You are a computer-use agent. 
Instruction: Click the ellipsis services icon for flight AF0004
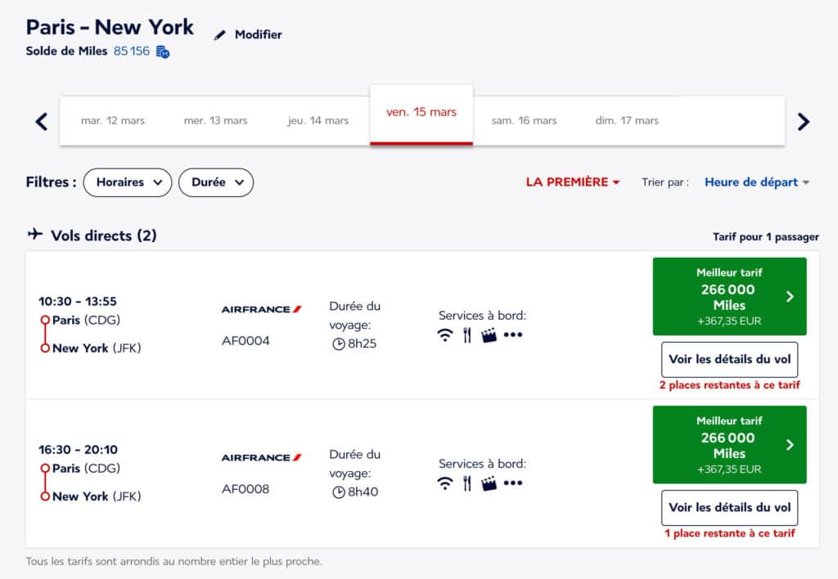[513, 334]
